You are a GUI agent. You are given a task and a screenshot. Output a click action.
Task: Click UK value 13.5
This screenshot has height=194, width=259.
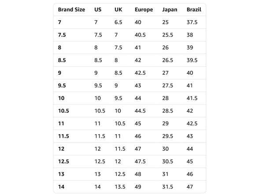point(120,187)
